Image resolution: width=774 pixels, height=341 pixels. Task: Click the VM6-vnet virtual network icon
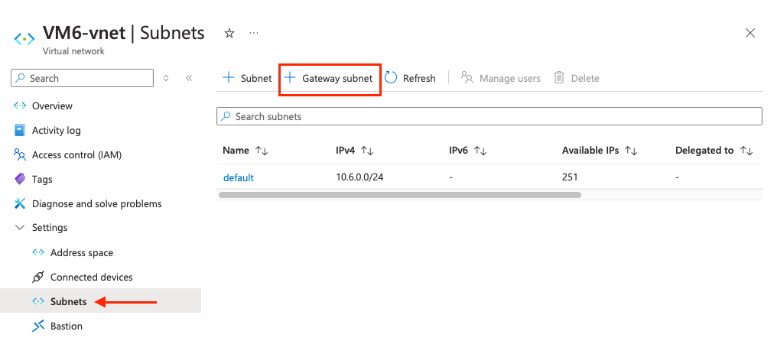point(24,38)
